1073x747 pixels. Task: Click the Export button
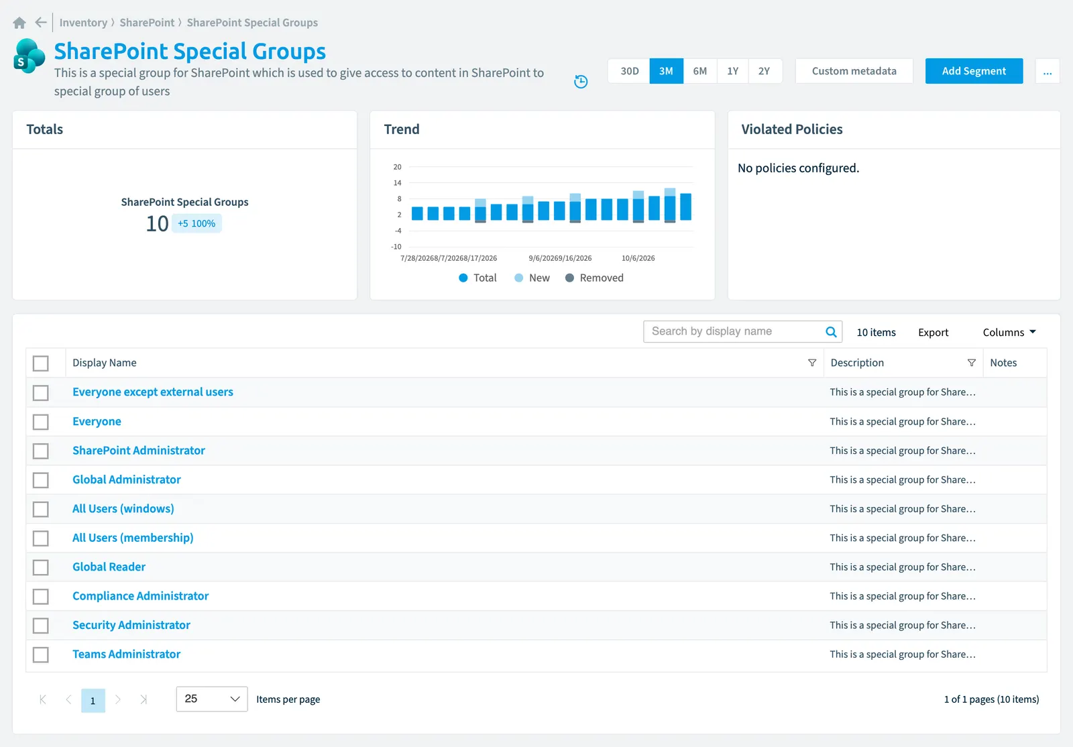click(933, 333)
